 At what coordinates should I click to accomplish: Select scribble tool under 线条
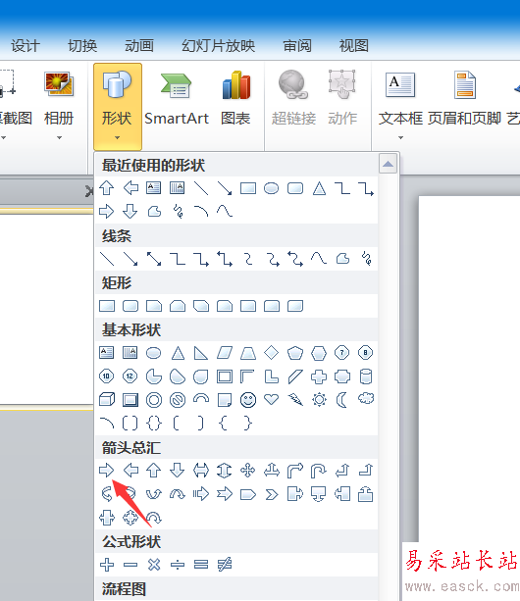tap(366, 259)
